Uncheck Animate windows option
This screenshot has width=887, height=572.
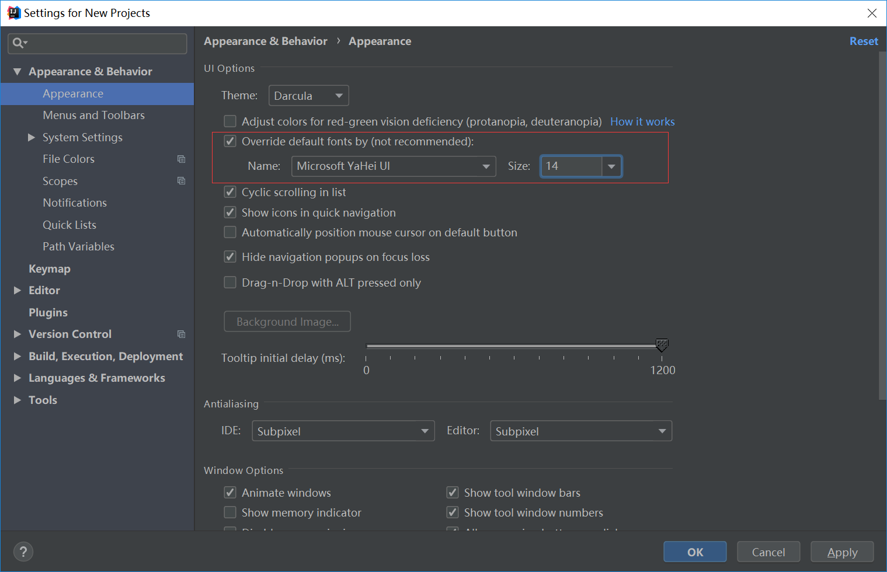[x=230, y=493]
